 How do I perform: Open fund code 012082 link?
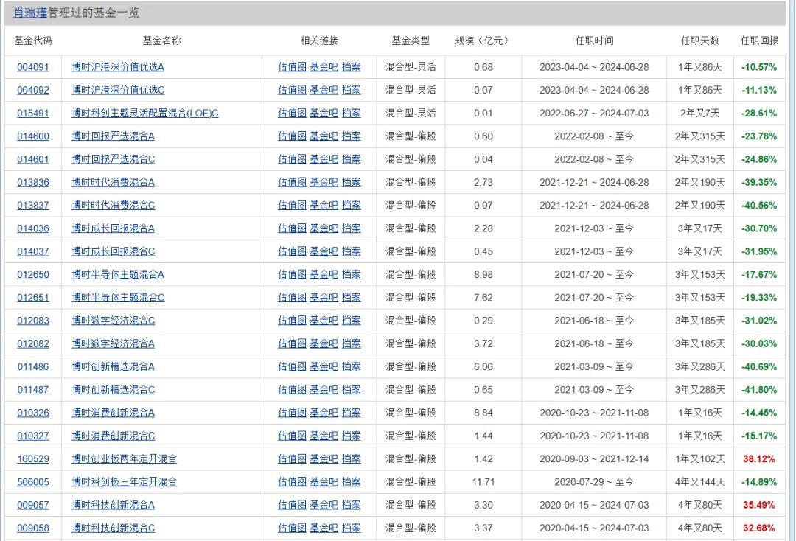[x=33, y=343]
